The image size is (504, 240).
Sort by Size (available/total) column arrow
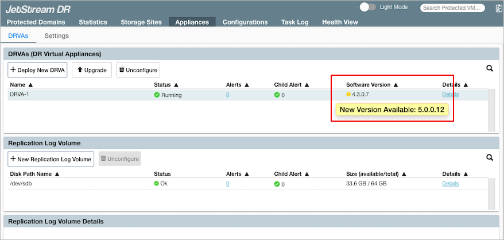[406, 174]
